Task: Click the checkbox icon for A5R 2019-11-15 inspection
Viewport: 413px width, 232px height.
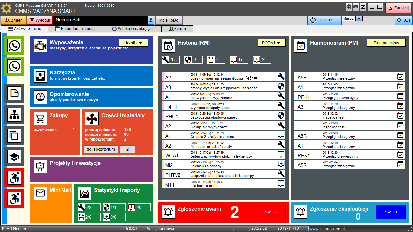Action: [x=400, y=76]
